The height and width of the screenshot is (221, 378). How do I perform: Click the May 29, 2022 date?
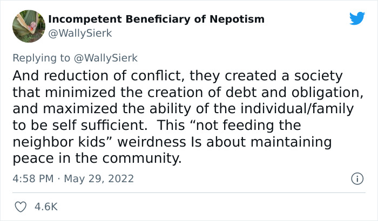coord(98,178)
